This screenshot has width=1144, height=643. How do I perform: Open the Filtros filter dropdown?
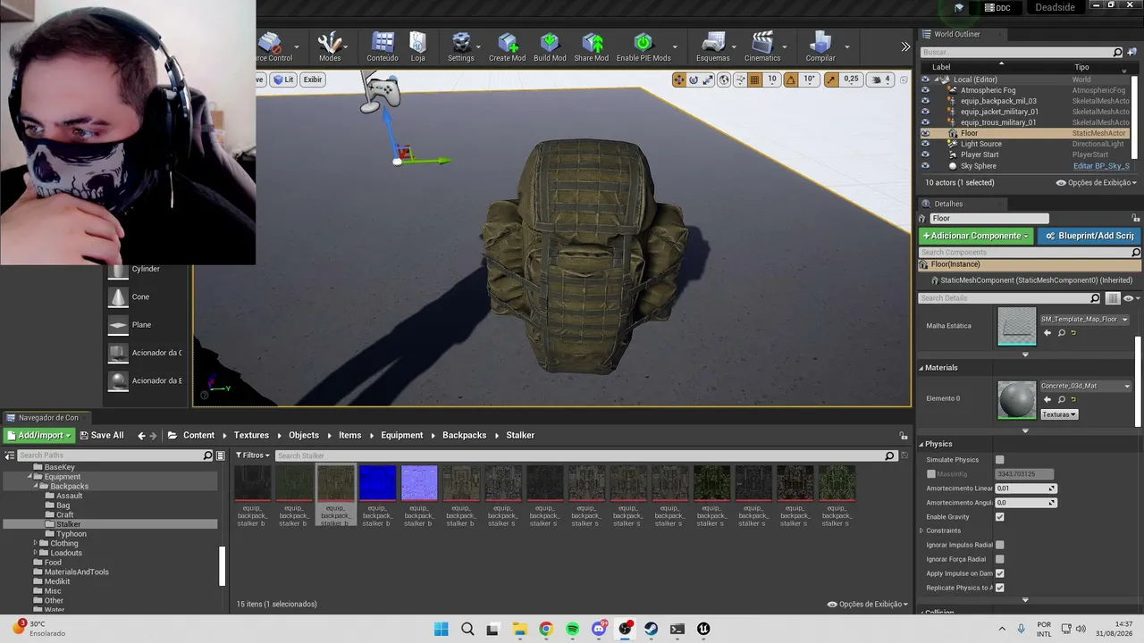point(251,455)
